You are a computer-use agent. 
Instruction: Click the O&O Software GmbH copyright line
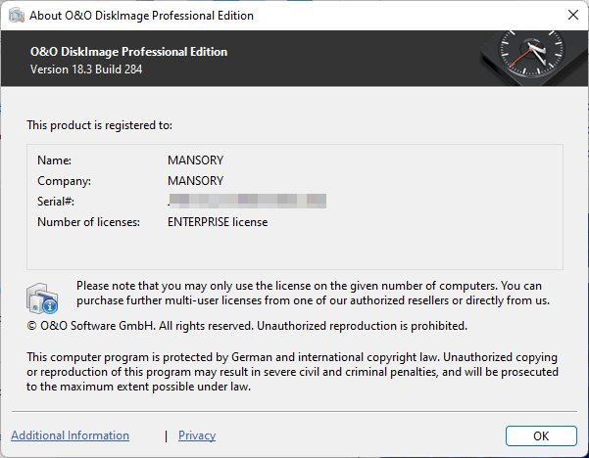[246, 325]
